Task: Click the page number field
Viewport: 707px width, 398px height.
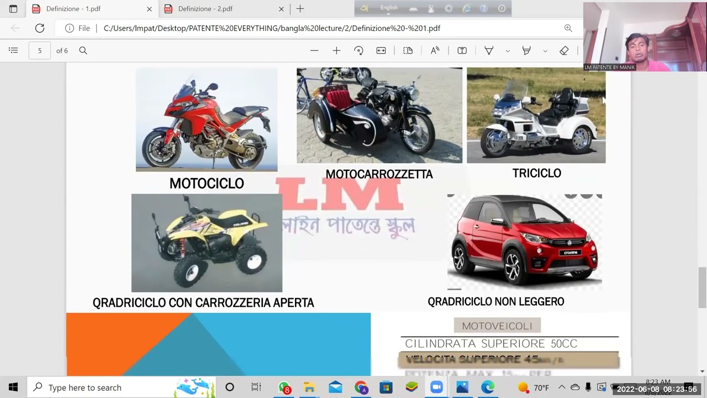Action: tap(40, 50)
